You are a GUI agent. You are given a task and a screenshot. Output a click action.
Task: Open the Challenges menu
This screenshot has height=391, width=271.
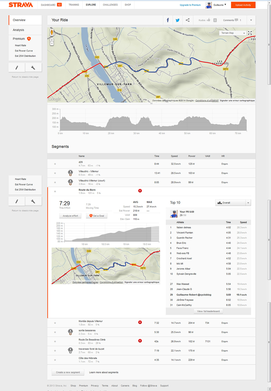[110, 5]
